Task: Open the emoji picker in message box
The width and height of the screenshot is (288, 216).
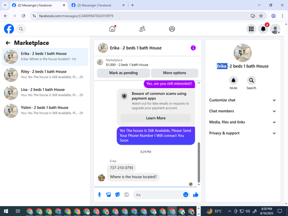Action: pyautogui.click(x=185, y=195)
